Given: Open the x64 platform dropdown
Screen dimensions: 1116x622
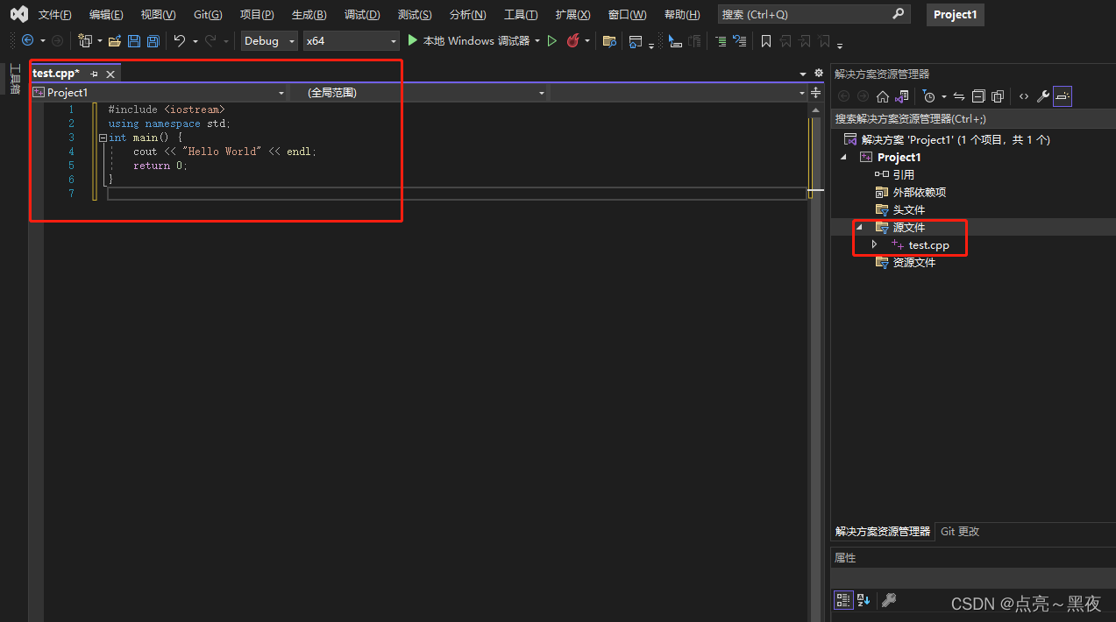Looking at the screenshot, I should [x=351, y=41].
